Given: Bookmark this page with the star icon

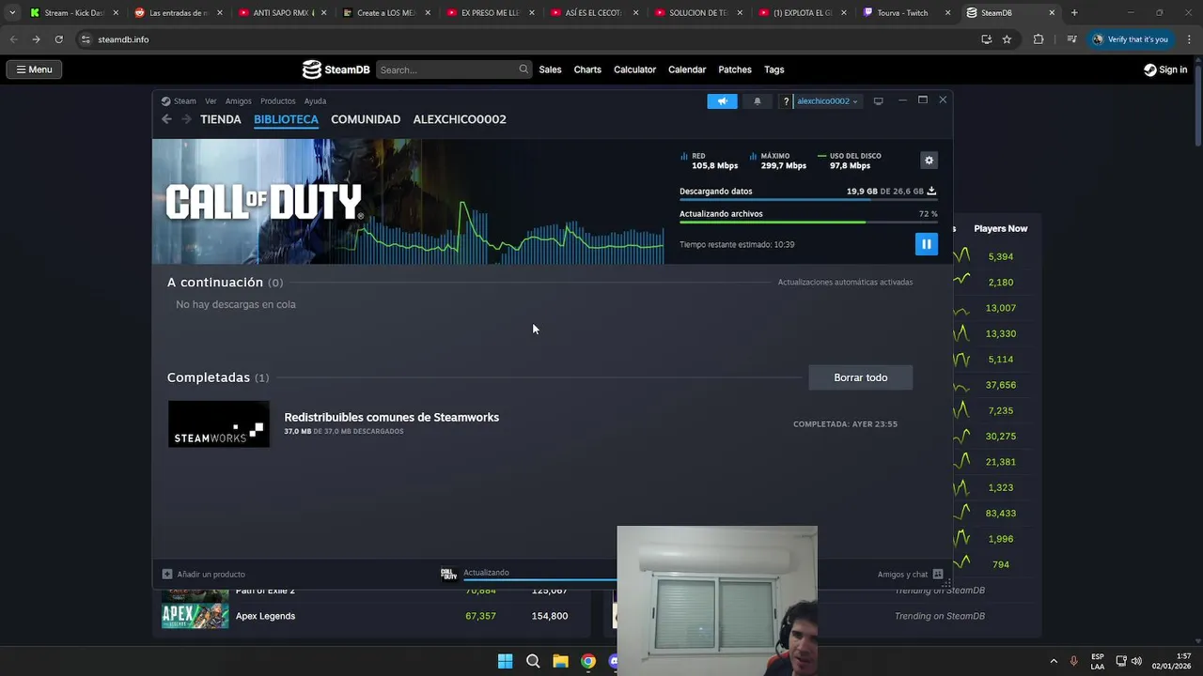Looking at the screenshot, I should (1007, 39).
